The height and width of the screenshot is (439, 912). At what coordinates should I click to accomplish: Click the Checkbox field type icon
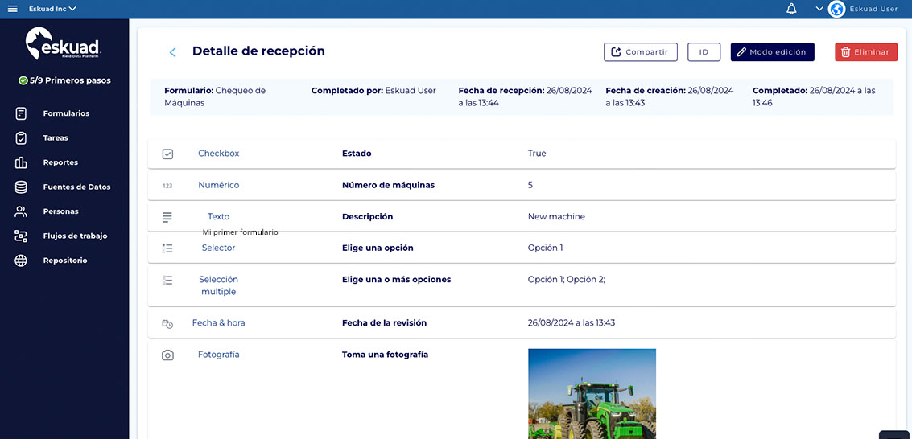(x=167, y=154)
